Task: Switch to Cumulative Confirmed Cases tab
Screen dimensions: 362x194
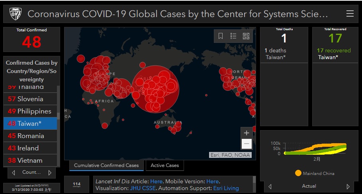Action: click(x=106, y=165)
